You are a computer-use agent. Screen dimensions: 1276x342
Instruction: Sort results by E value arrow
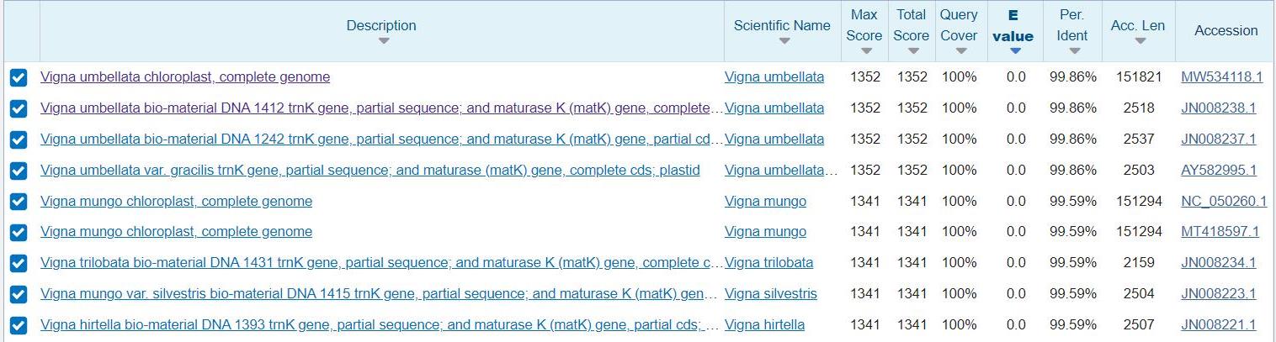coord(1014,51)
